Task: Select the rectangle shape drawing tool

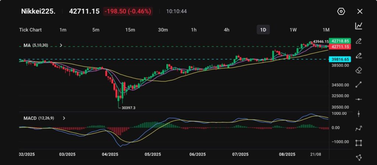Action: (359, 143)
